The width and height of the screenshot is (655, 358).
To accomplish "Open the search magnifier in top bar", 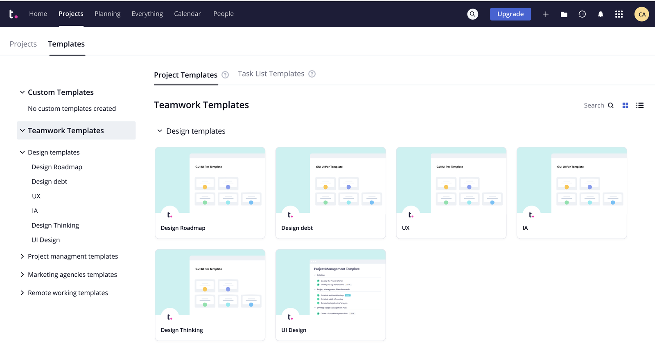I will click(x=473, y=14).
